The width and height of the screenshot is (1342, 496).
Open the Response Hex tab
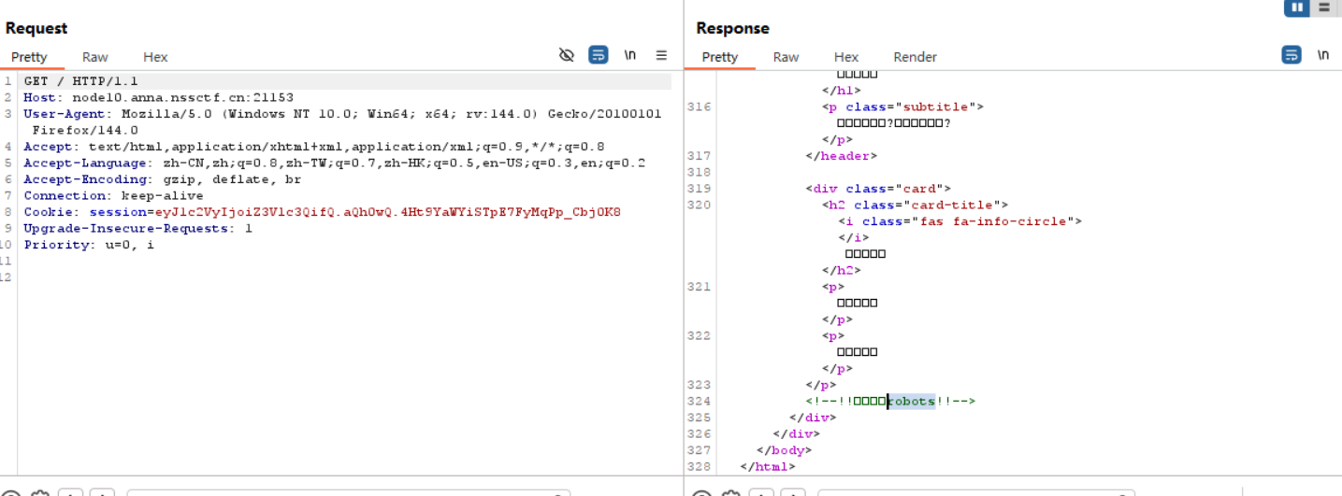(x=846, y=57)
